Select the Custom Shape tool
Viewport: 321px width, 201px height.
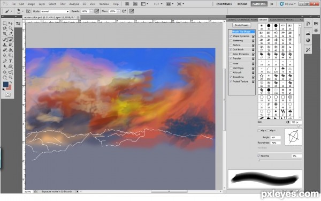pos(11,66)
